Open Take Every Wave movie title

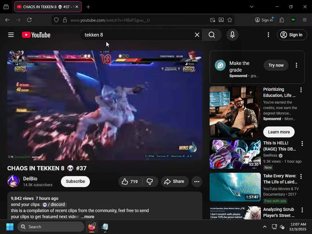[x=280, y=179]
